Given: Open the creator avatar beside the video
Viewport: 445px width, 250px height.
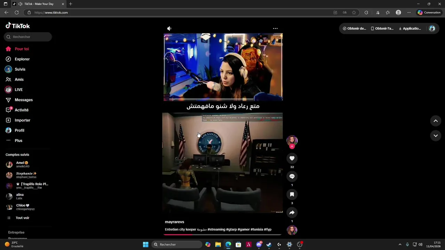Looking at the screenshot, I should (x=292, y=140).
